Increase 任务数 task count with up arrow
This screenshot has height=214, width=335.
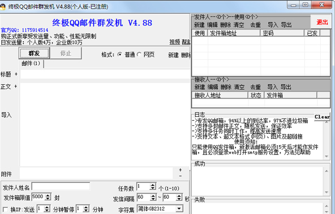tap(153, 185)
